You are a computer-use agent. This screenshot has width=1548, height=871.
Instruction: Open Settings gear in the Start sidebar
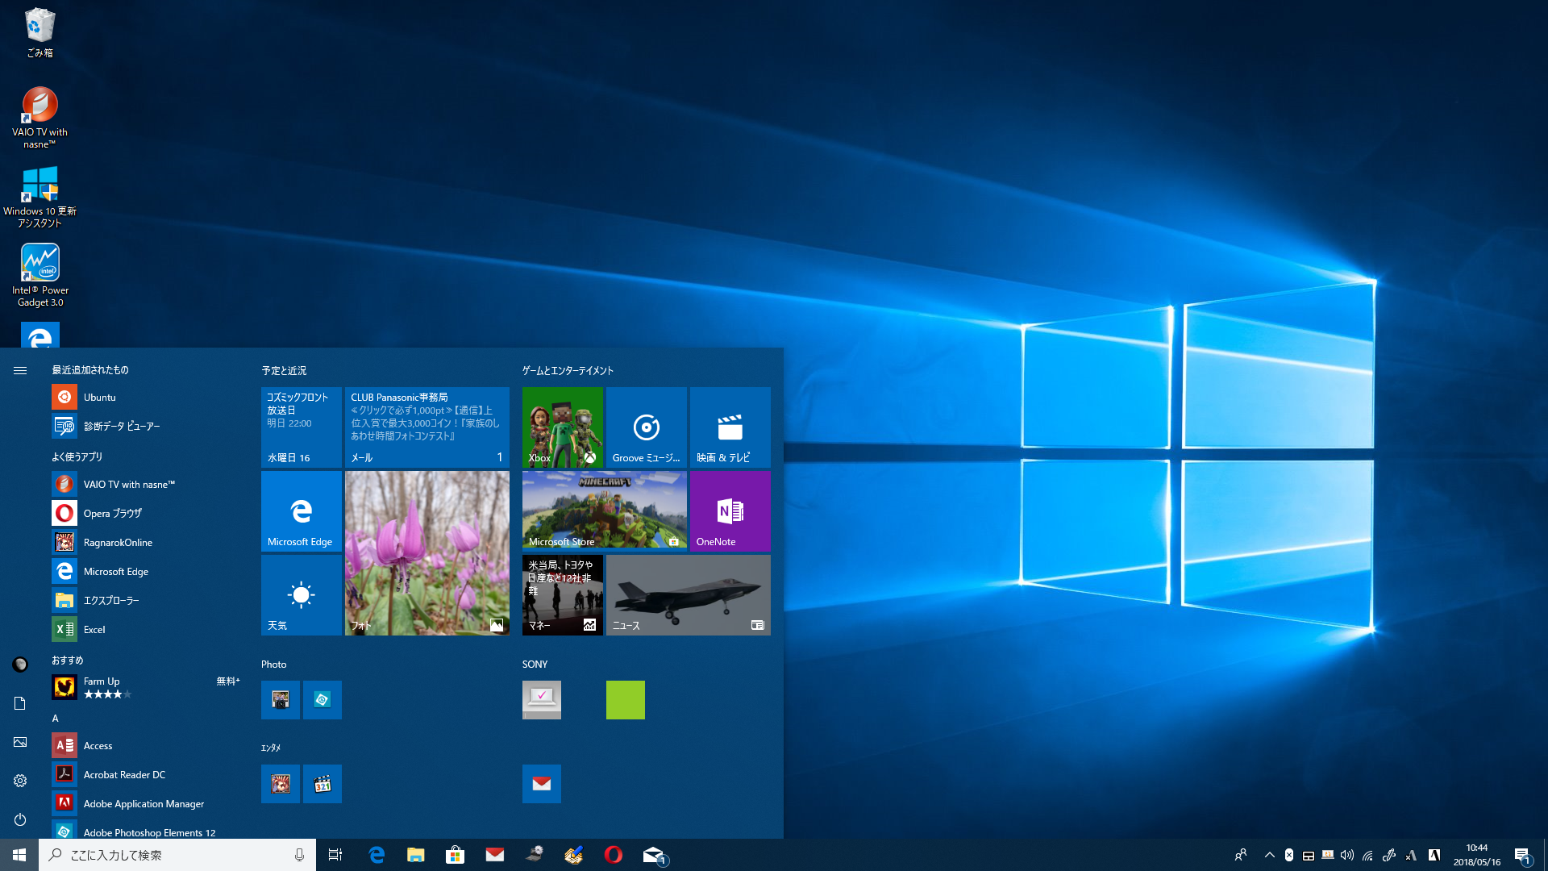pyautogui.click(x=20, y=781)
